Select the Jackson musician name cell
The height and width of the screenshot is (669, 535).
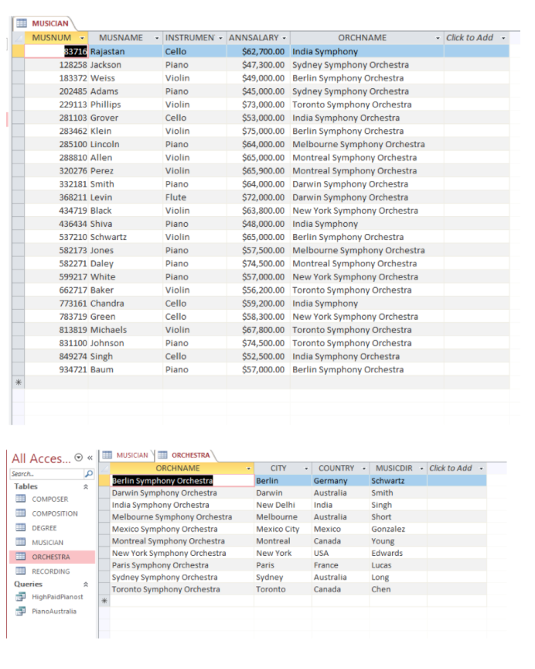coord(125,65)
